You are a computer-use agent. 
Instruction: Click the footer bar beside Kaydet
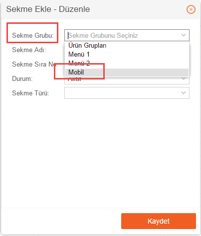point(61,221)
